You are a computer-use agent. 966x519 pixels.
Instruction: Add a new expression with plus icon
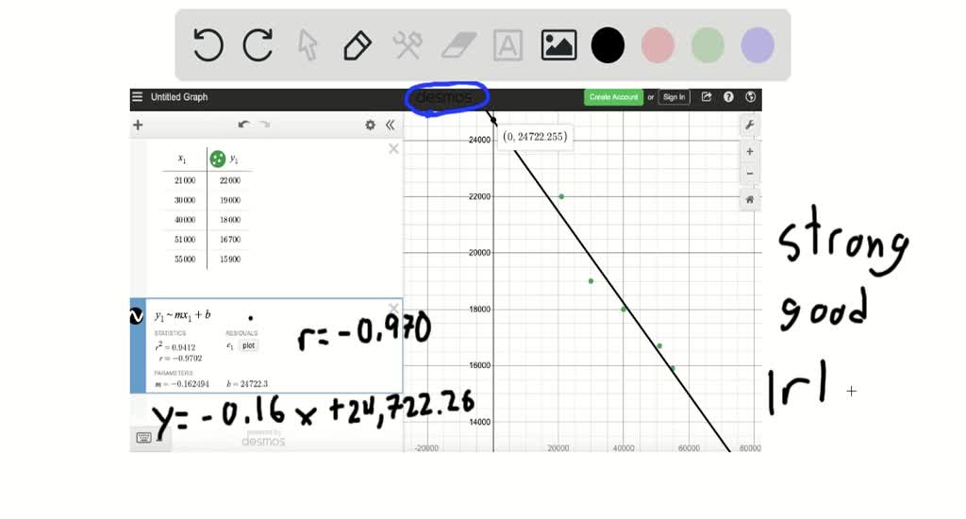(138, 126)
